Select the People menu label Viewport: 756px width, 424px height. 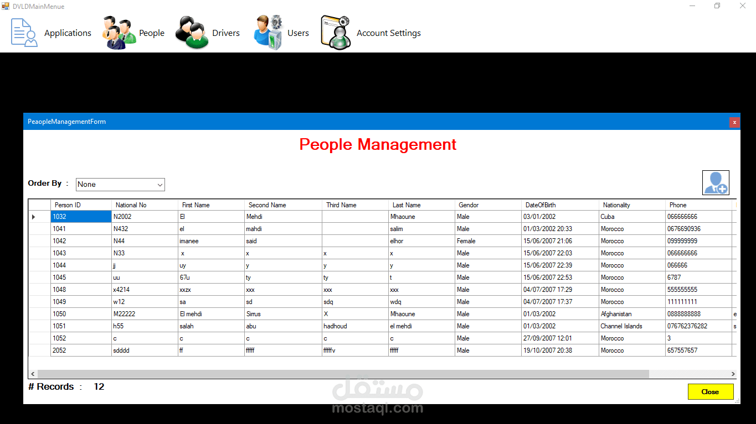[x=152, y=33]
